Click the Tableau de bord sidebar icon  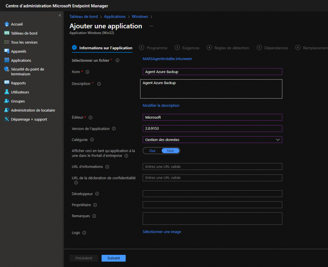pyautogui.click(x=7, y=33)
